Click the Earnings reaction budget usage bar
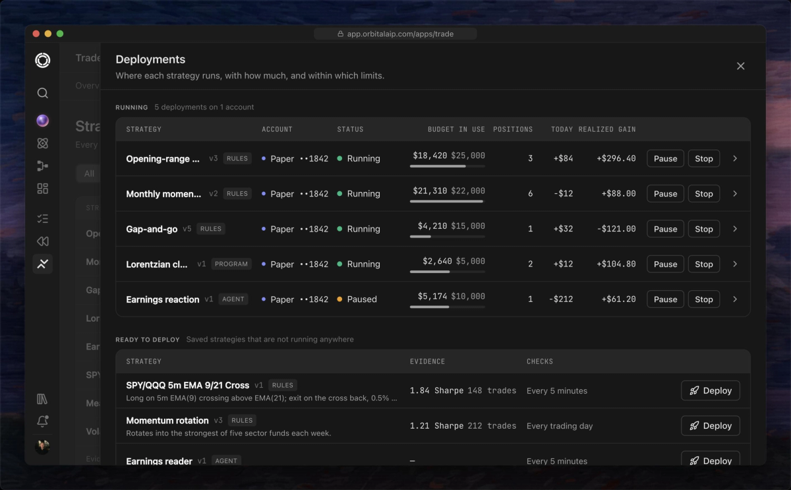Image resolution: width=791 pixels, height=490 pixels. pos(448,307)
